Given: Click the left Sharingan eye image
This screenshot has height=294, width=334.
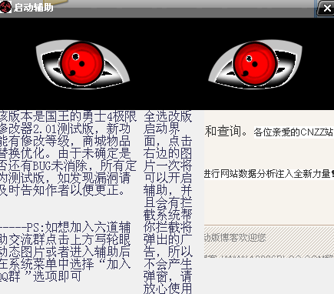Looking at the screenshot, I should click(x=82, y=64).
